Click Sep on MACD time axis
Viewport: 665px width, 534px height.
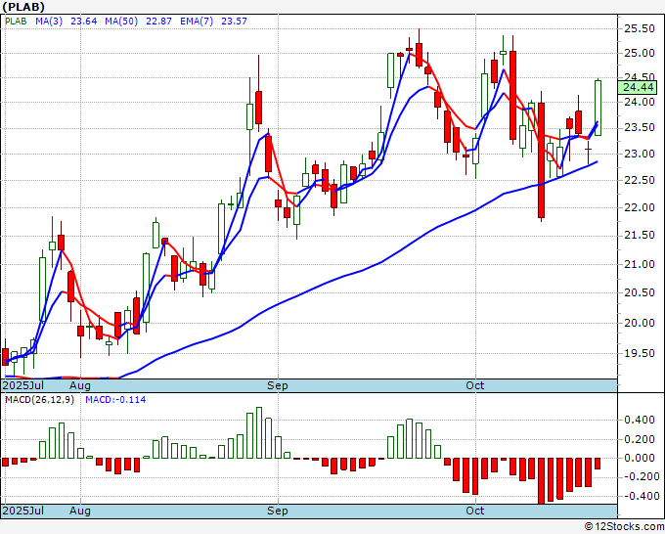tap(278, 511)
